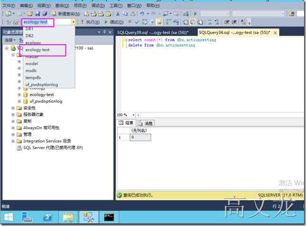Expand ecology-test database tree node

coord(19,95)
